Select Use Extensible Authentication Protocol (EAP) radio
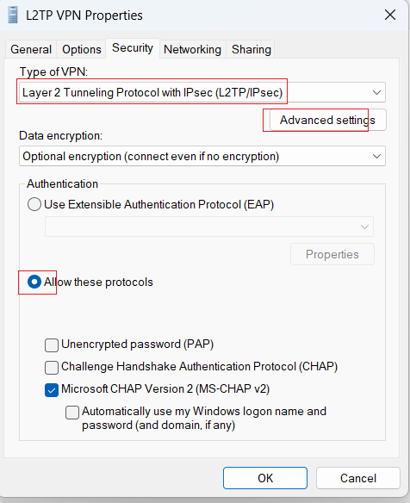Viewport: 410px width, 503px height. 34,204
